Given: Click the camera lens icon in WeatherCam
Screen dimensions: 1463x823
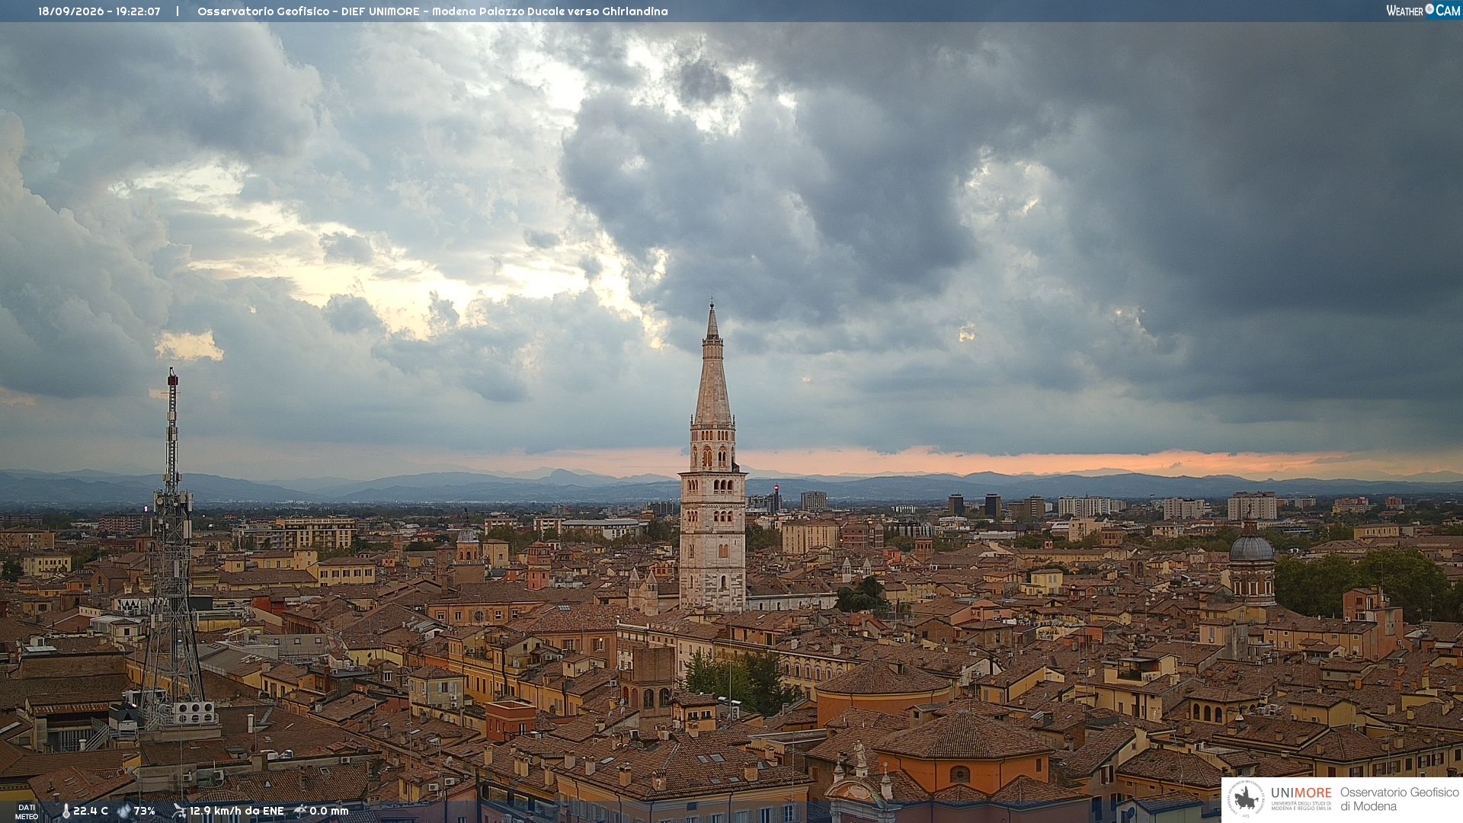Looking at the screenshot, I should pos(1429,8).
